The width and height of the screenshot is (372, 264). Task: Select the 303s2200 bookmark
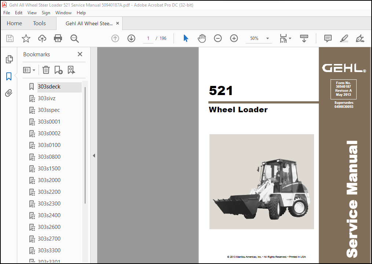point(49,192)
